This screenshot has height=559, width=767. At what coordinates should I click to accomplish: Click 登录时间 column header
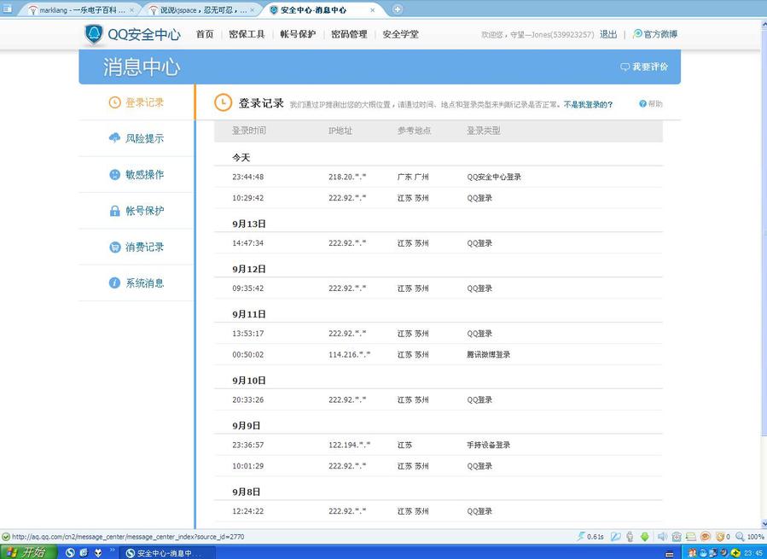[x=249, y=131]
